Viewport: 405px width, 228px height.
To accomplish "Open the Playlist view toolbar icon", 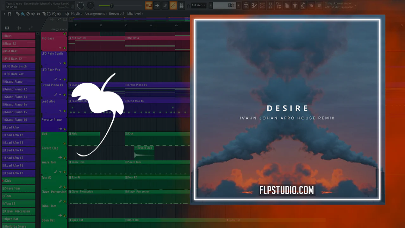I will pyautogui.click(x=246, y=5).
